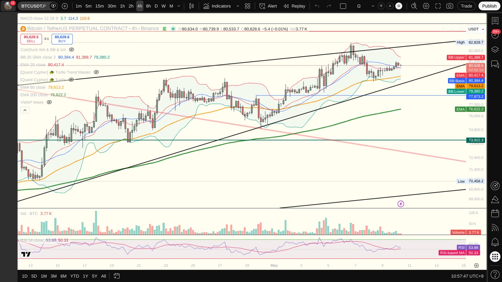
Task: Open the USDT currency dropdown
Action: (x=476, y=29)
